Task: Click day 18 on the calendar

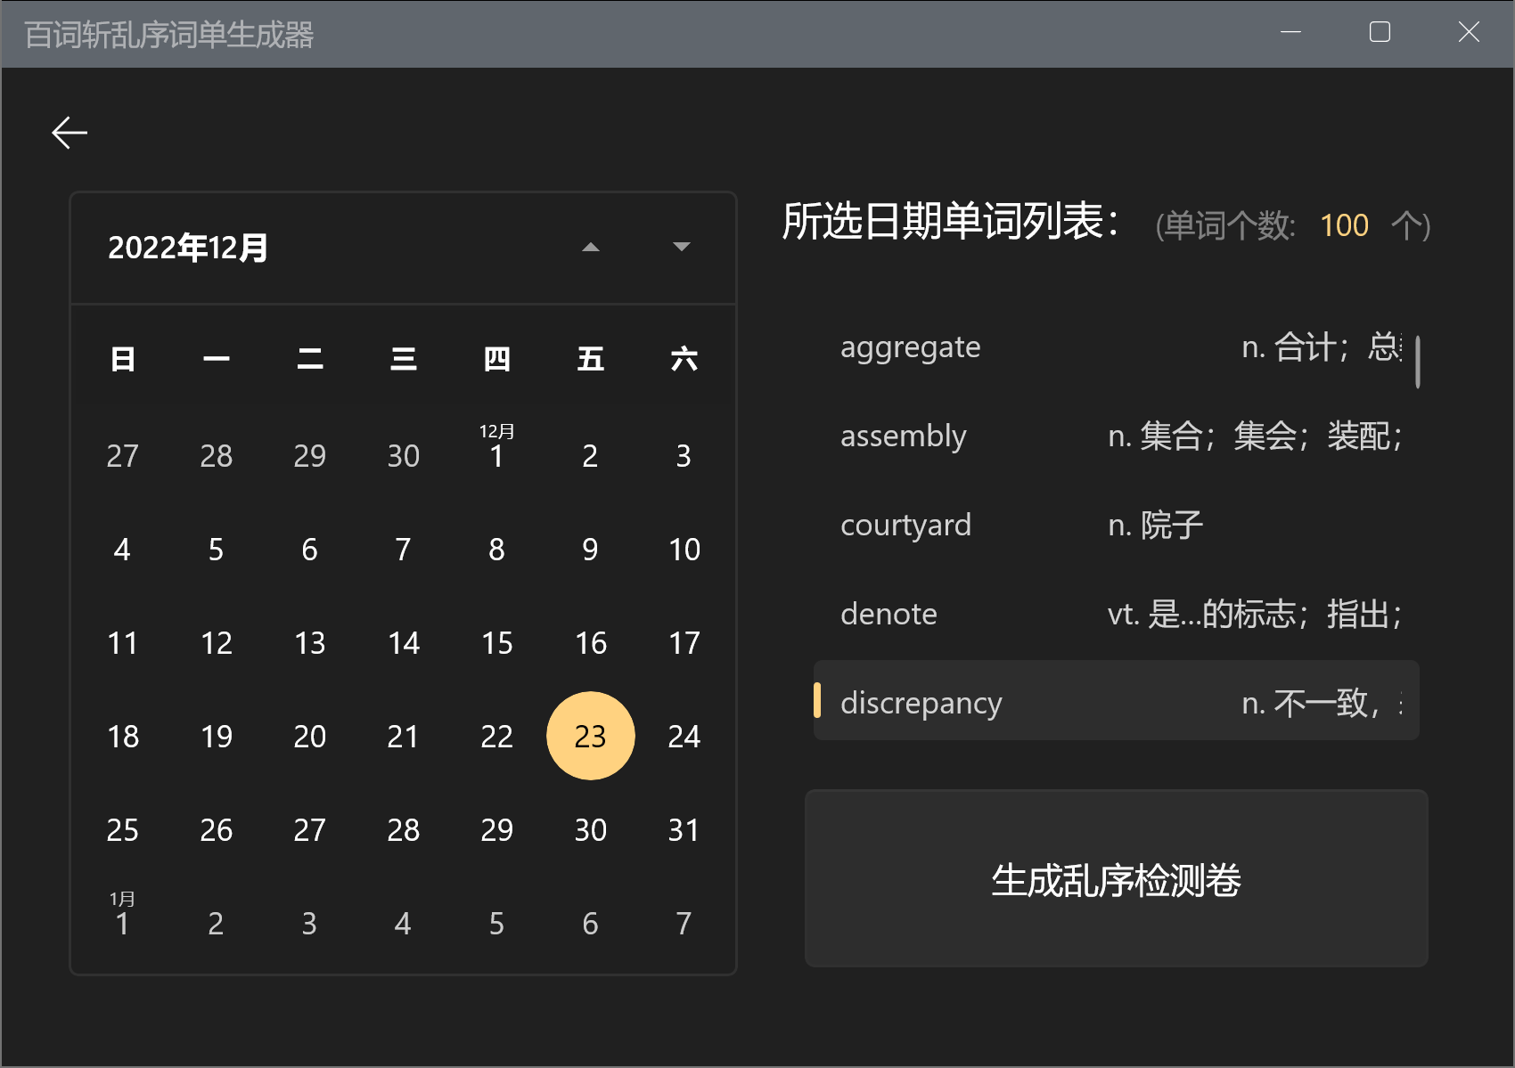Action: point(122,736)
